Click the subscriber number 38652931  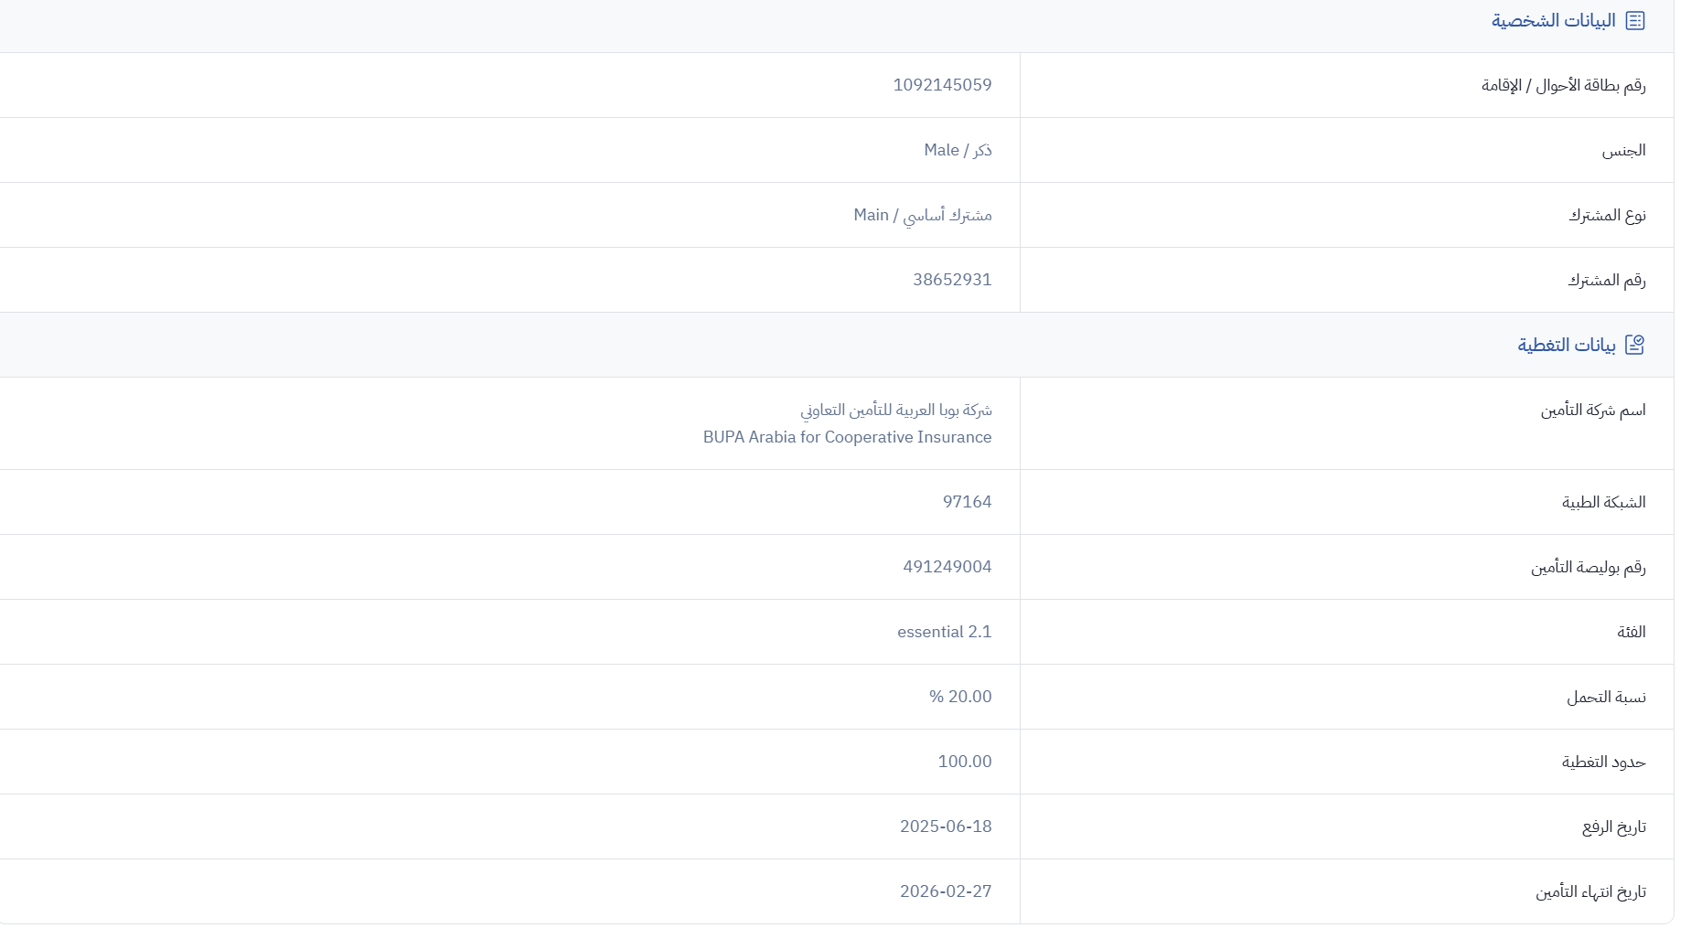(x=952, y=280)
